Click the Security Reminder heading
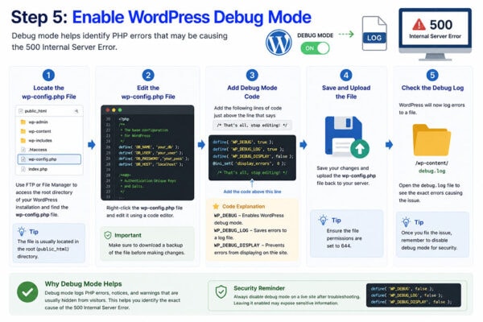The image size is (483, 322). pos(259,288)
